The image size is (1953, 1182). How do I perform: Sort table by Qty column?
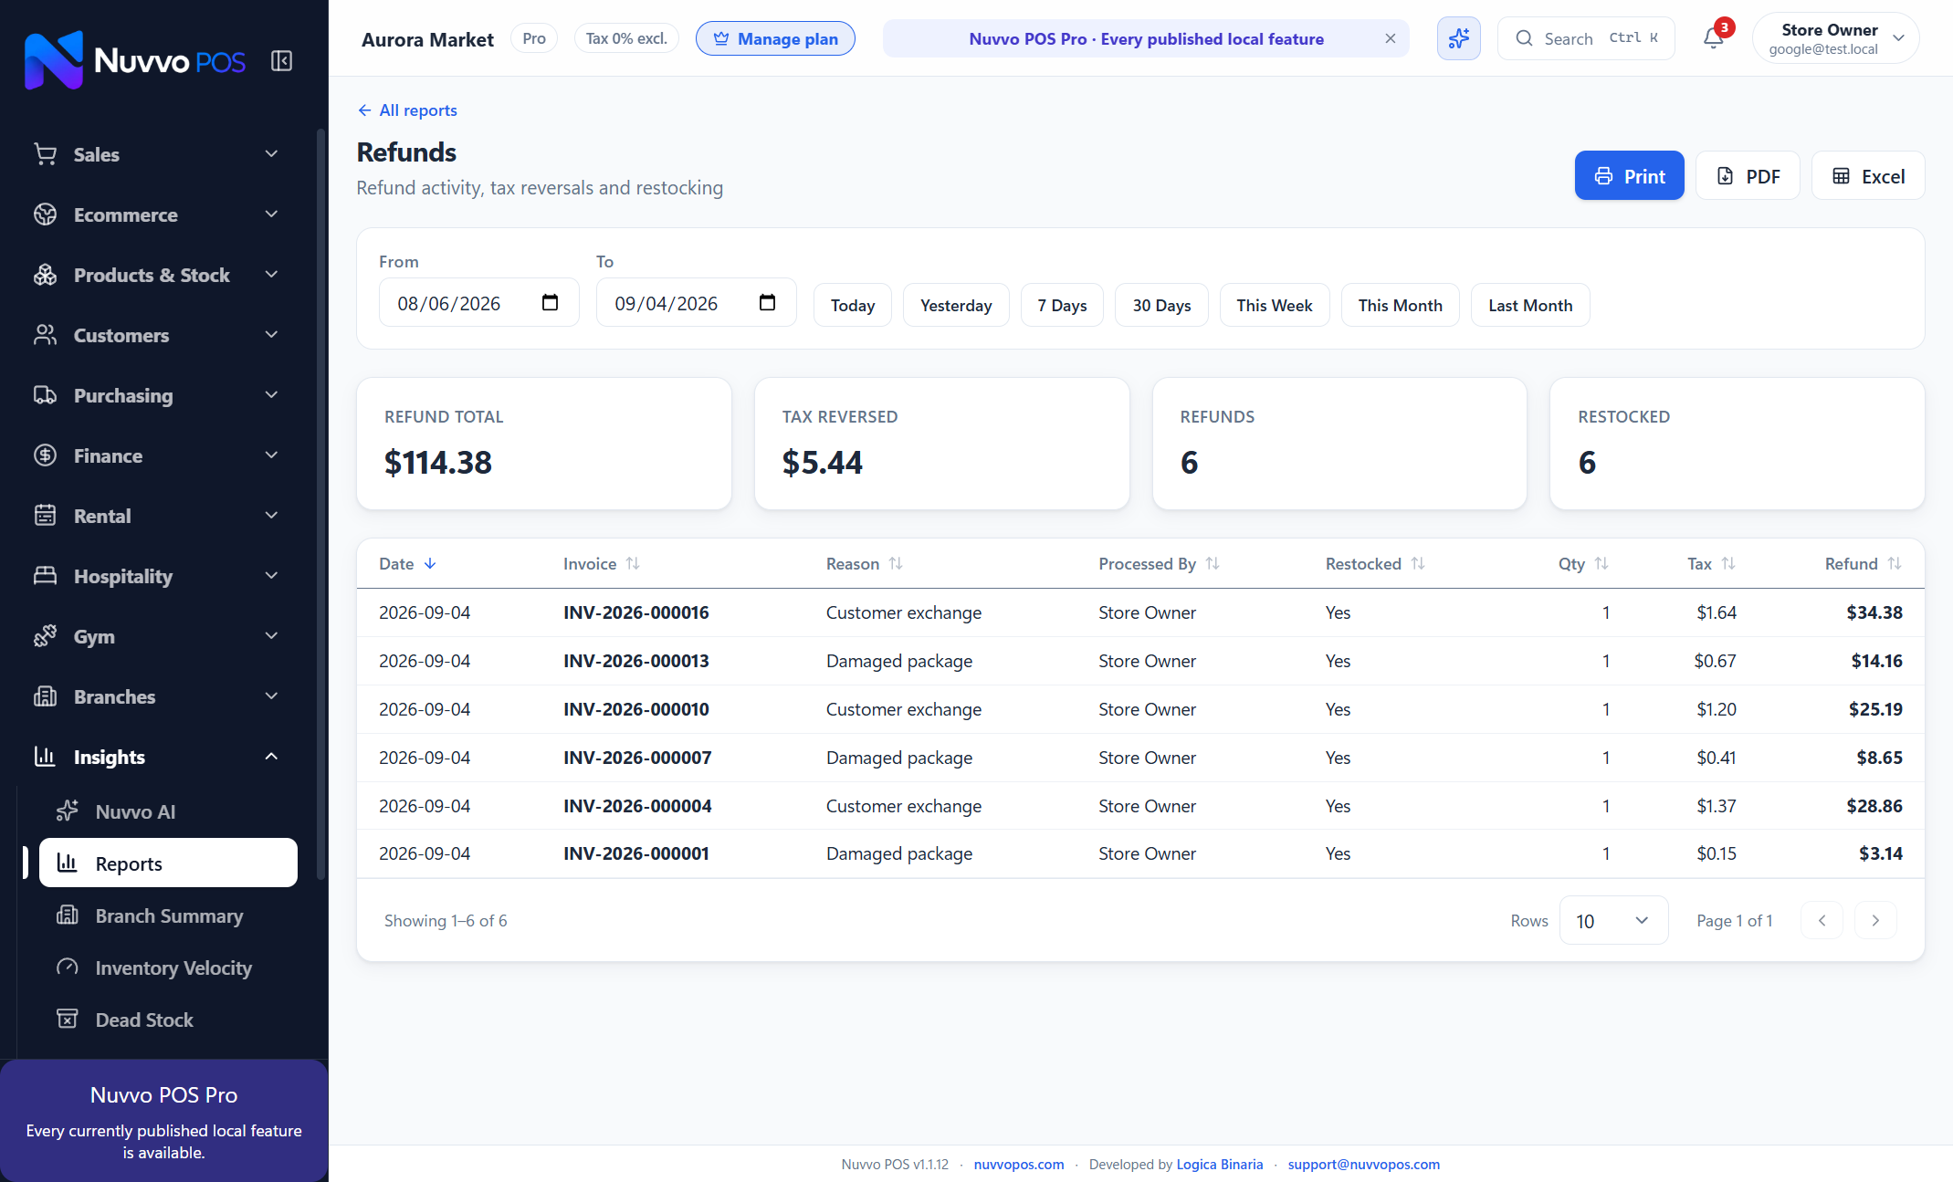click(1601, 564)
